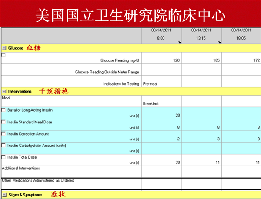The height and width of the screenshot is (199, 261).
Task: Click the lock icon in the 13:15 column header
Action: [x=220, y=42]
